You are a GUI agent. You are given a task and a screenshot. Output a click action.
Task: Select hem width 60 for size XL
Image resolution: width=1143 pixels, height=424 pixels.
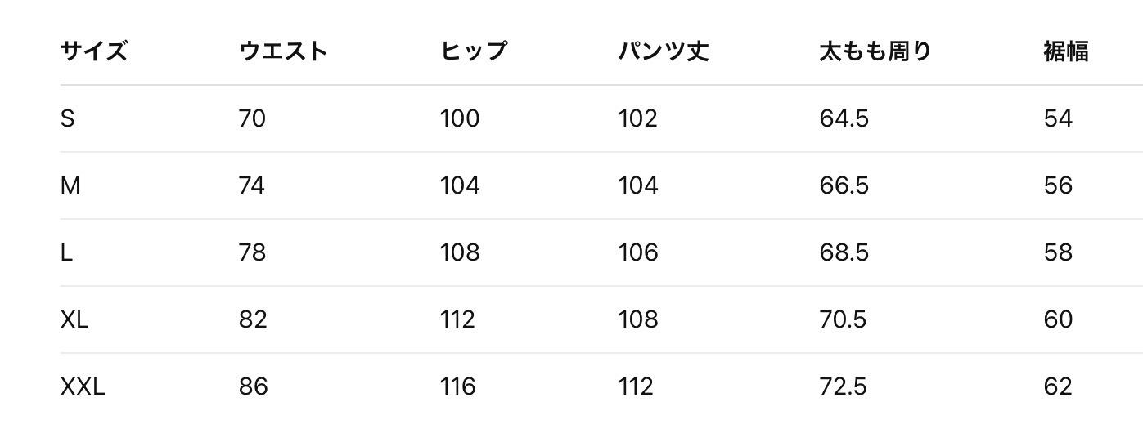[x=1058, y=319]
